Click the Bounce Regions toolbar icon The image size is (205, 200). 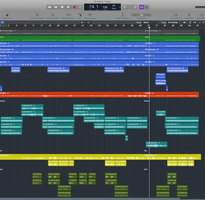(90, 15)
